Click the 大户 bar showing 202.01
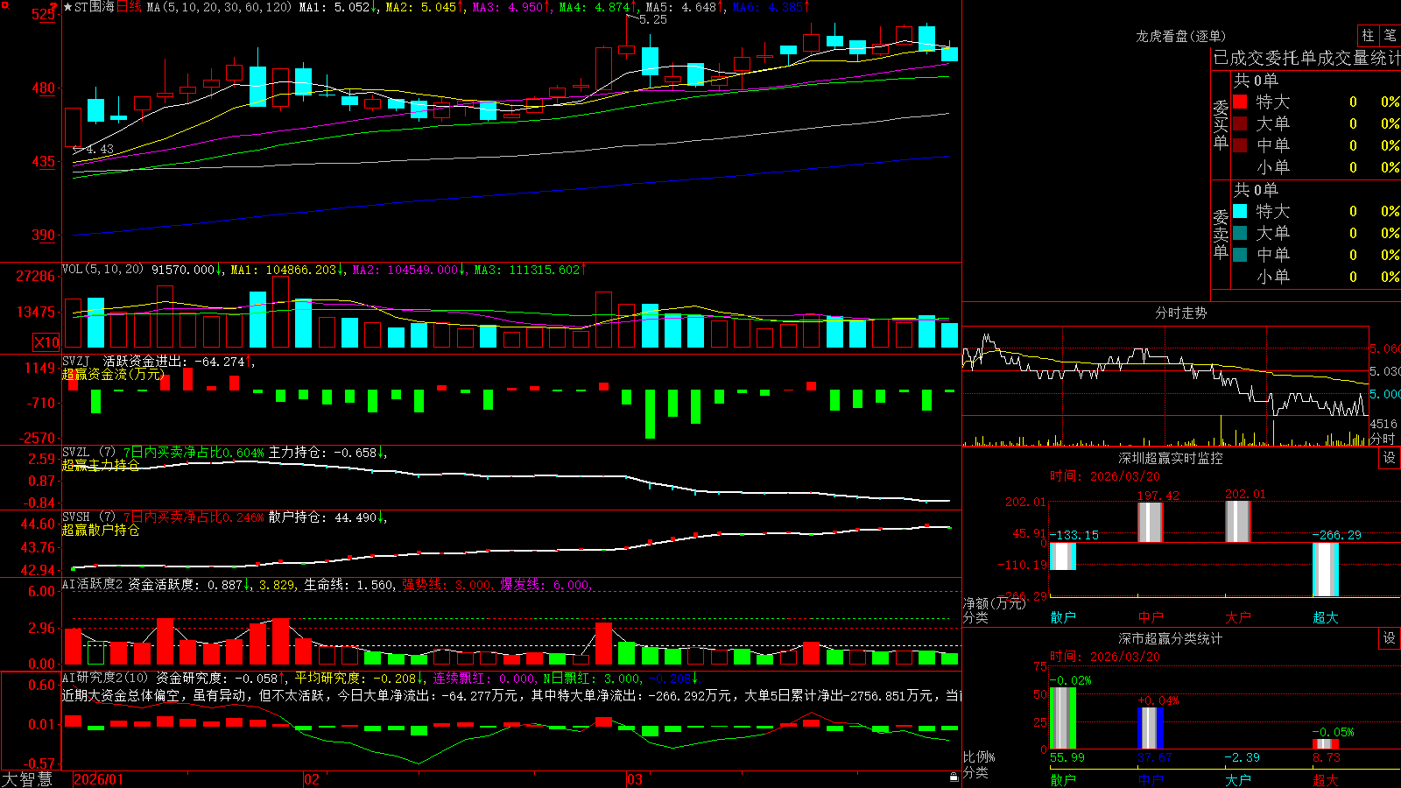The image size is (1401, 788). point(1238,522)
